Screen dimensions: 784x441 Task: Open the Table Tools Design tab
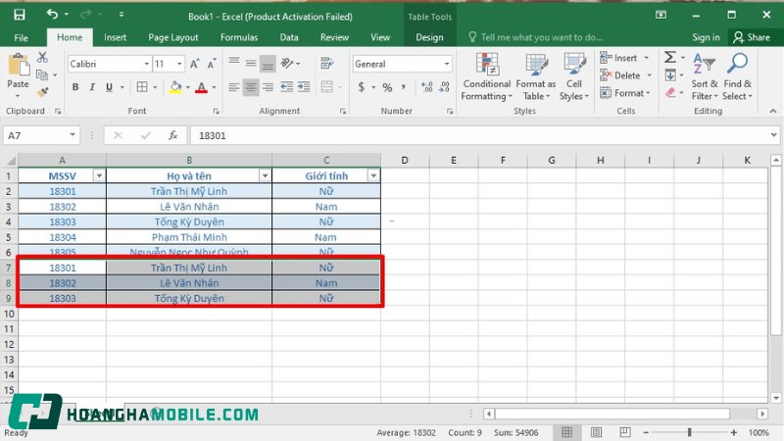pos(429,37)
